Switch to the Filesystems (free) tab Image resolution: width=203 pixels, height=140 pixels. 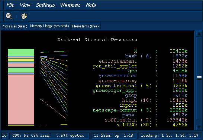coord(86,26)
